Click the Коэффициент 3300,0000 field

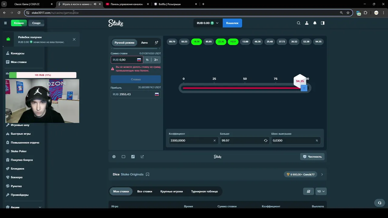tap(193, 140)
